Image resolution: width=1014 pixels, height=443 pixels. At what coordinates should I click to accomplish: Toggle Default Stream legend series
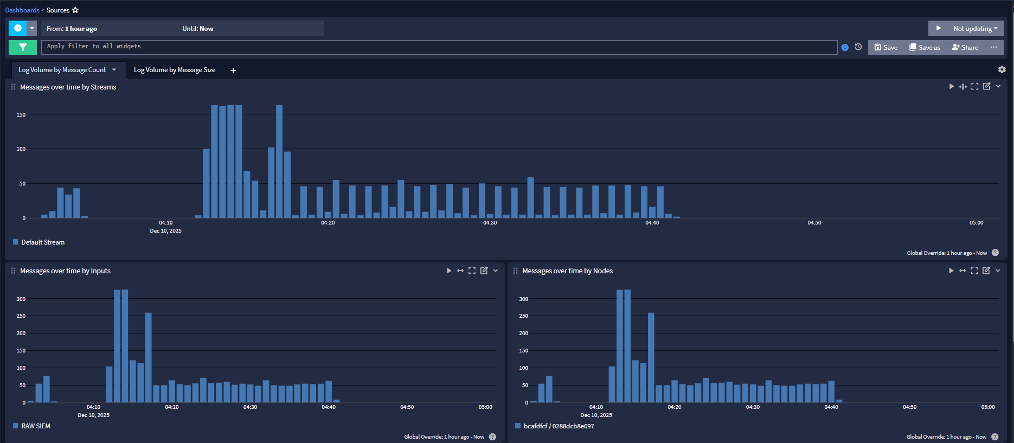point(43,242)
